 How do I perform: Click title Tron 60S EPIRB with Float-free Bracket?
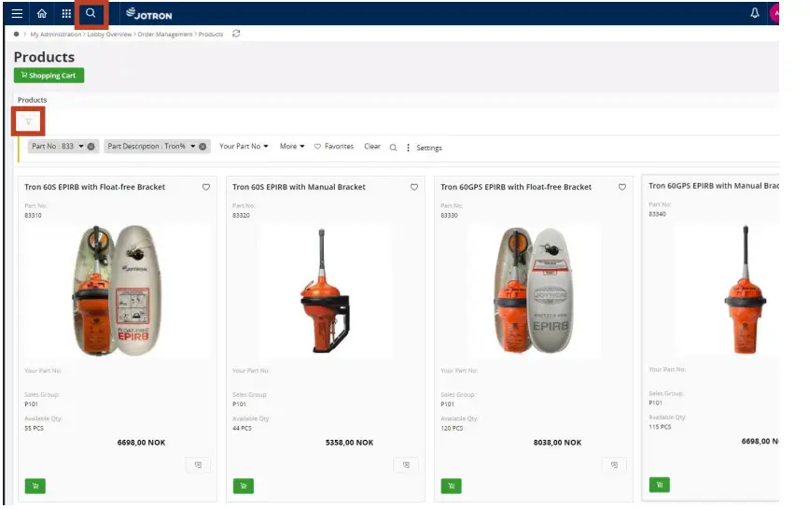tap(95, 187)
